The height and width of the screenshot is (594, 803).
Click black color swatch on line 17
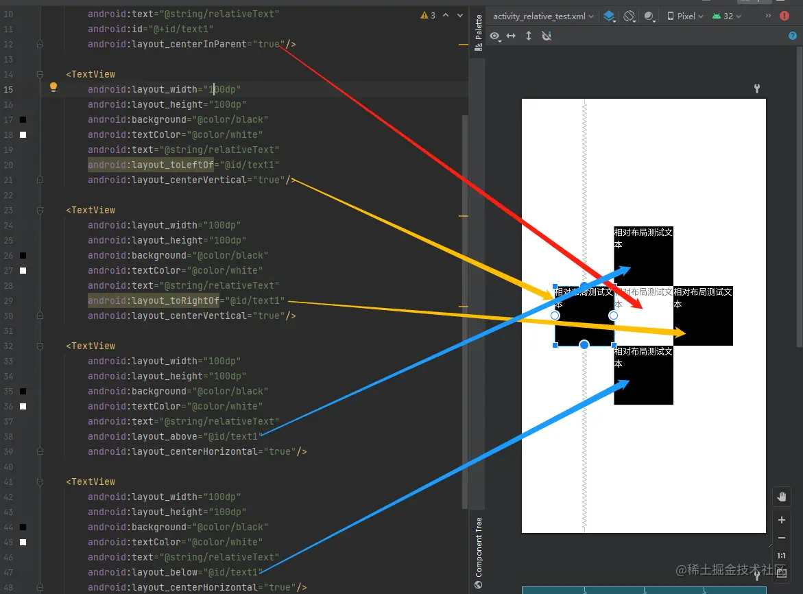[23, 120]
